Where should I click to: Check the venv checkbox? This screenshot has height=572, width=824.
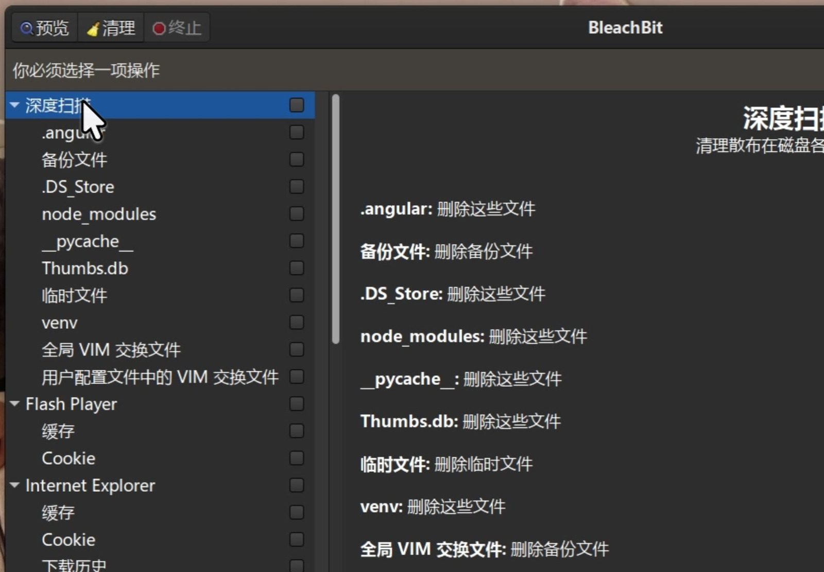click(297, 323)
